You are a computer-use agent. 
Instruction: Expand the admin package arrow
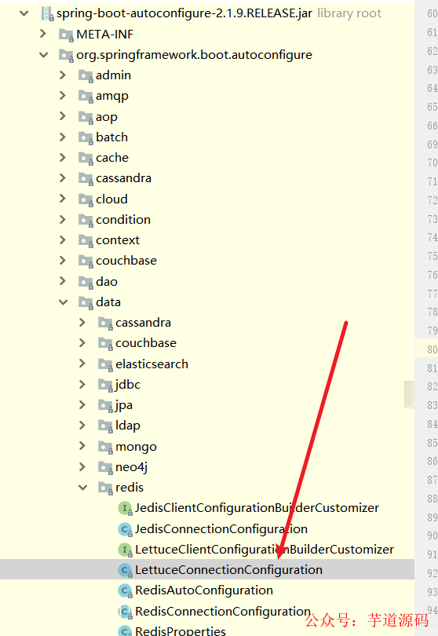click(x=63, y=75)
